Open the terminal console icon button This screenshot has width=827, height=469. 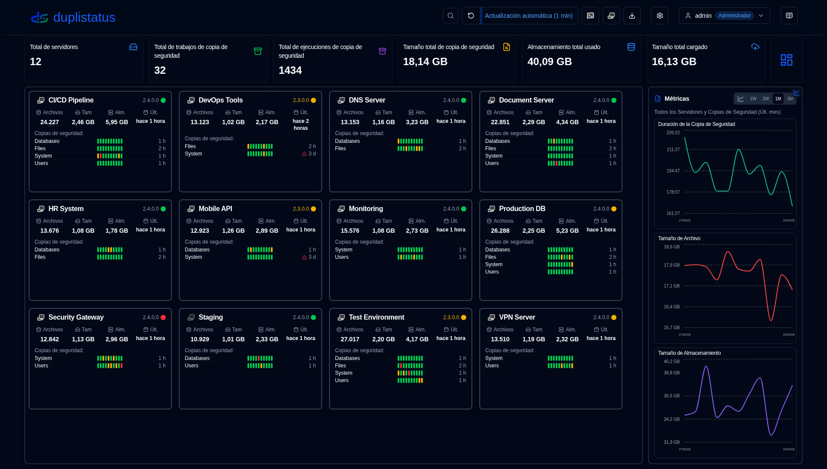coord(590,16)
